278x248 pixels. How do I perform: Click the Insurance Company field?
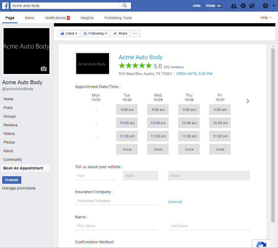[x=116, y=201]
